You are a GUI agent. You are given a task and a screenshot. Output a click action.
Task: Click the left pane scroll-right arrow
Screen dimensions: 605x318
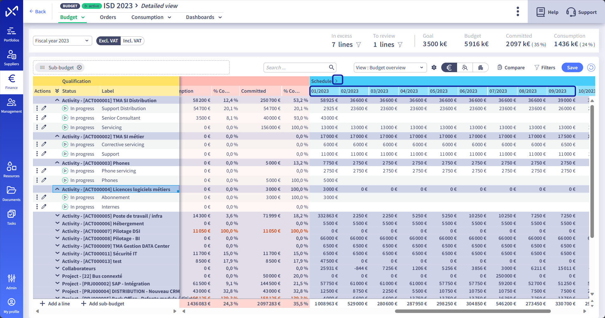[175, 311]
